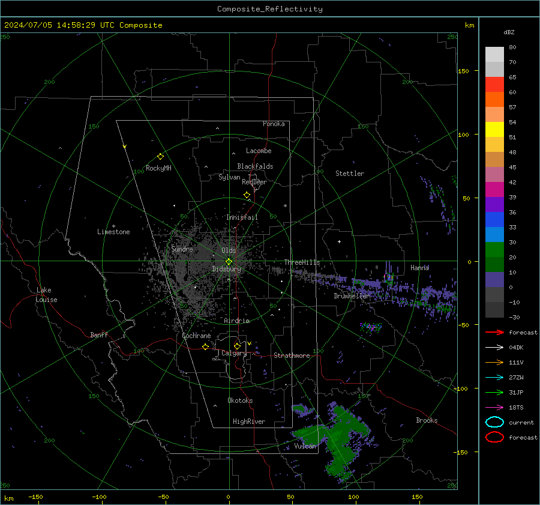540x505 pixels.
Task: Click the RockyMH label
Action: tap(158, 168)
